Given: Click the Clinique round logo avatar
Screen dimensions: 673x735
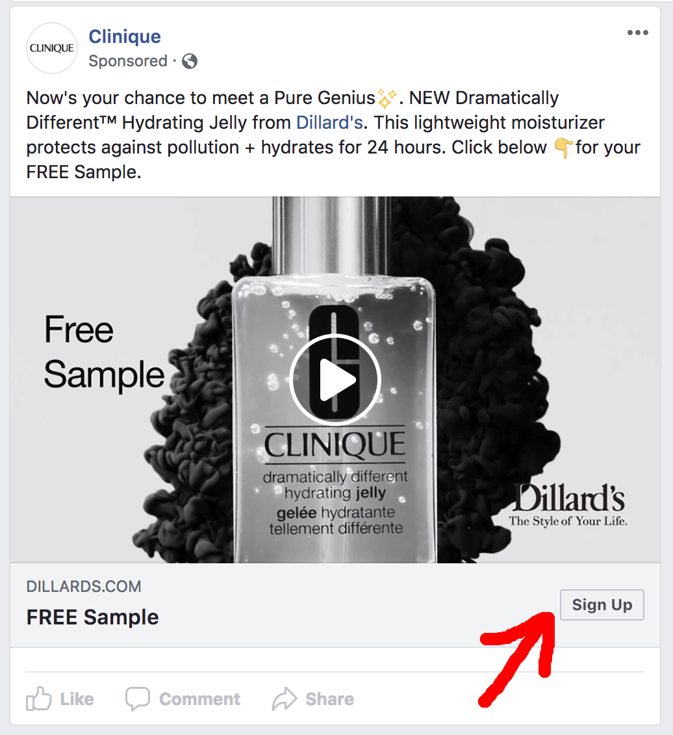Looking at the screenshot, I should 52,48.
